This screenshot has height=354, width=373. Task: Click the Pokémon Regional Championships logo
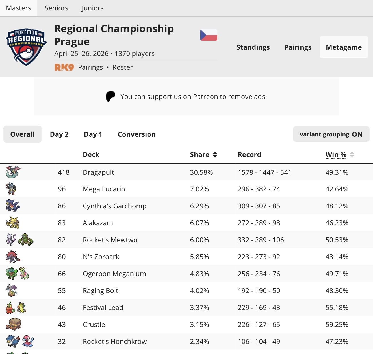26,47
